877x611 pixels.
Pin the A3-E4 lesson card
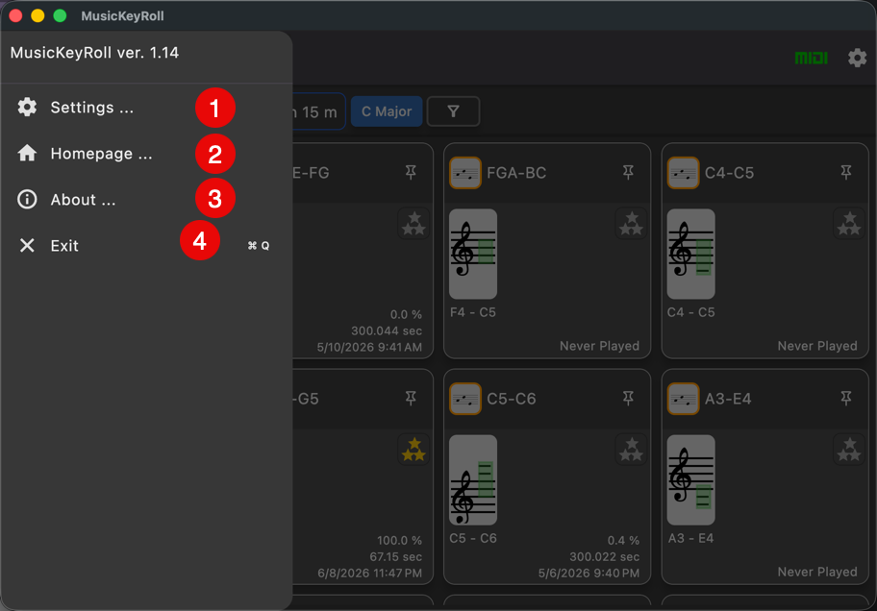tap(846, 398)
